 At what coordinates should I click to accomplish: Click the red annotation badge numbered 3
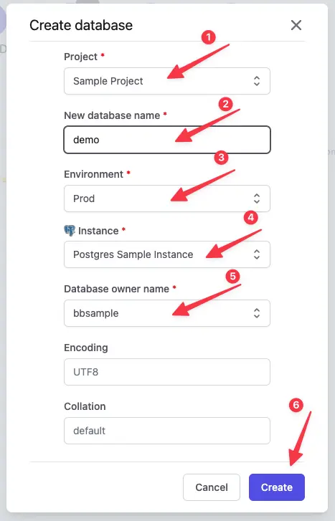(x=221, y=157)
